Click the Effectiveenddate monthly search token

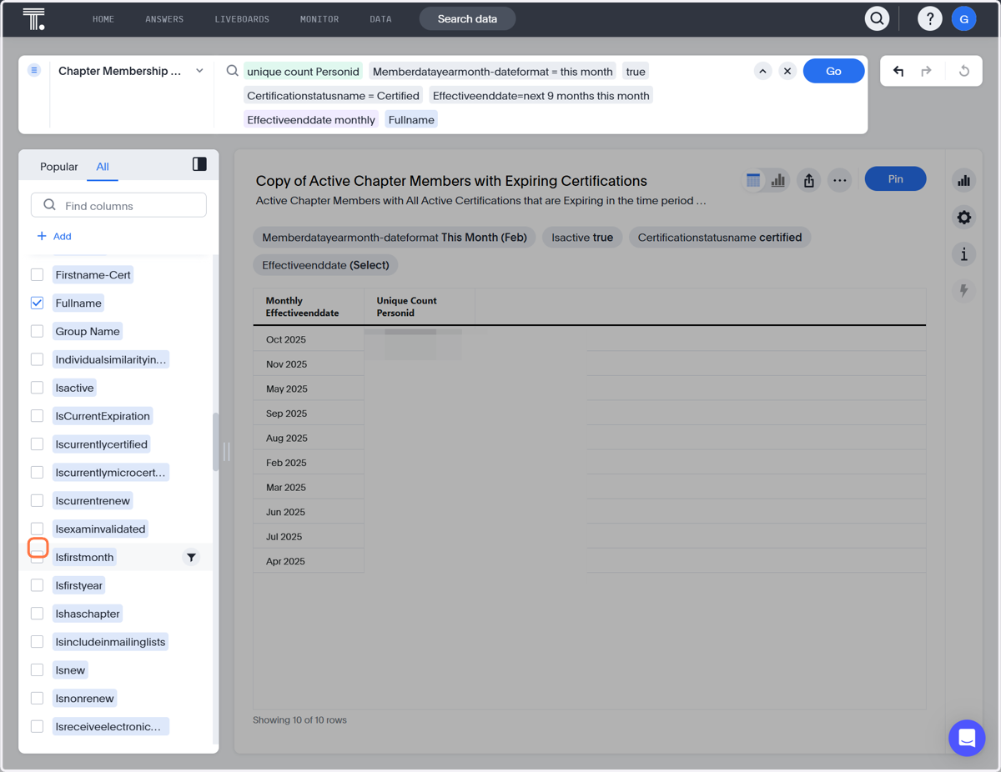[x=311, y=120]
